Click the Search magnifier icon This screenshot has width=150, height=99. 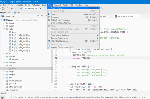click(102, 8)
